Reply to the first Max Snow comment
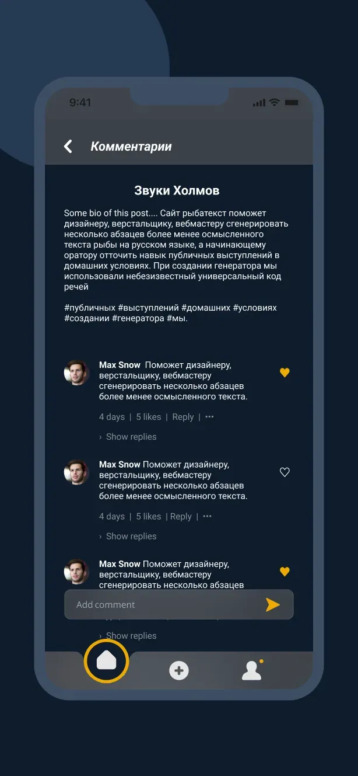358x776 pixels. pos(183,417)
